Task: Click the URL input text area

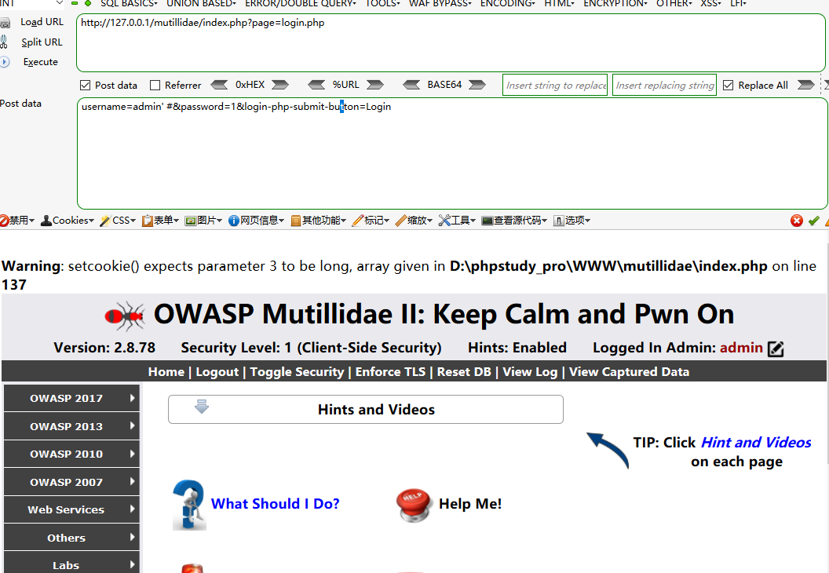Action: coord(451,43)
